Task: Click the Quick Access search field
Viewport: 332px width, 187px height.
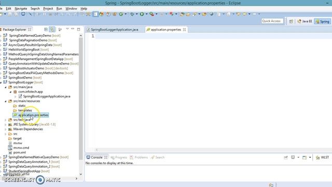Action: (x=272, y=21)
